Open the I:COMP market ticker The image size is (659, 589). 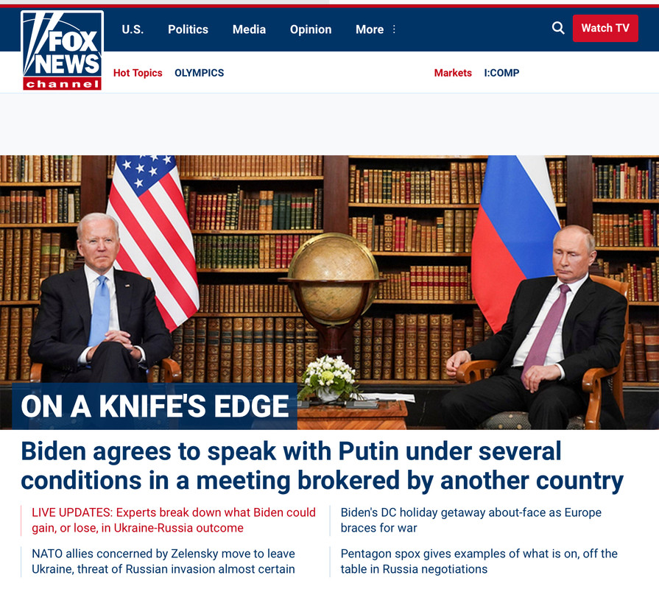[x=501, y=73]
